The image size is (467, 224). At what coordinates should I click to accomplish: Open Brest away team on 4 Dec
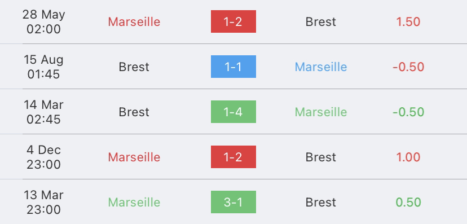pos(321,157)
